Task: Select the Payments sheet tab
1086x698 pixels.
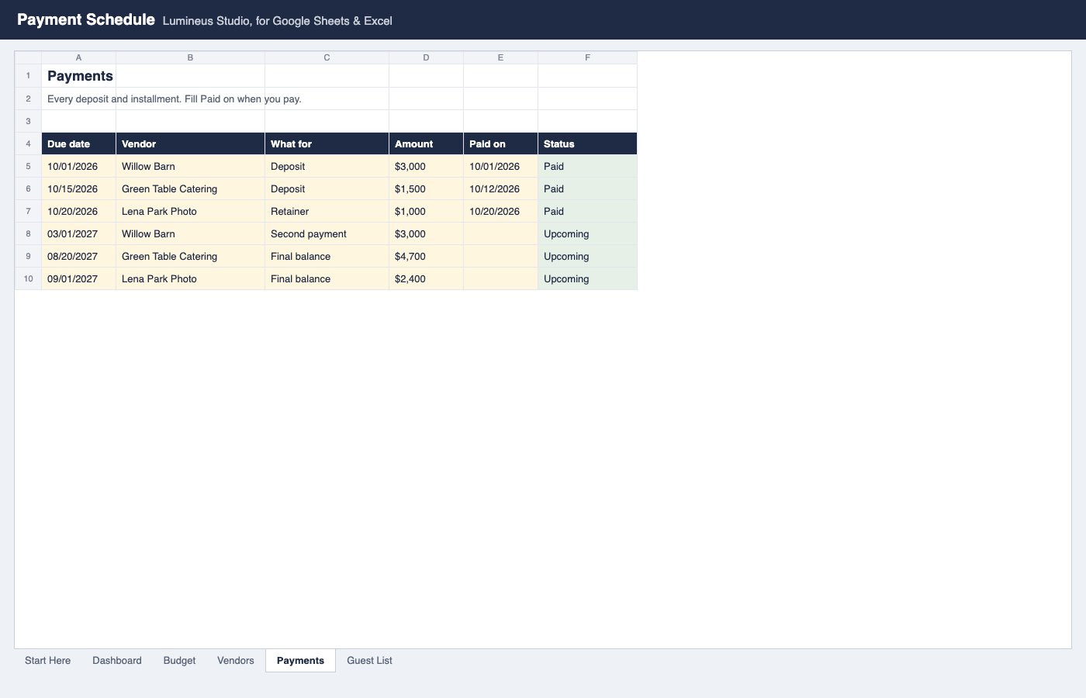Action: point(300,661)
